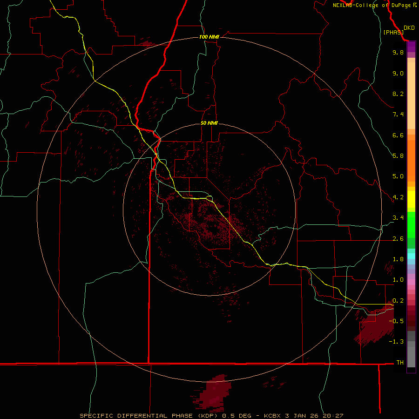Pick the gray TH segment of the color bar
The height and width of the screenshot is (419, 419).
click(x=411, y=357)
